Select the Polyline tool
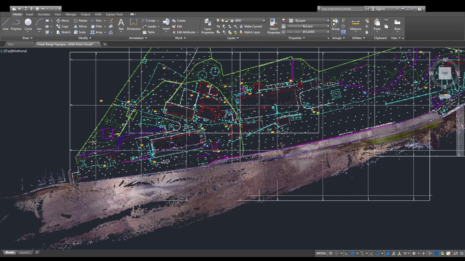This screenshot has width=465, height=261. pyautogui.click(x=16, y=24)
